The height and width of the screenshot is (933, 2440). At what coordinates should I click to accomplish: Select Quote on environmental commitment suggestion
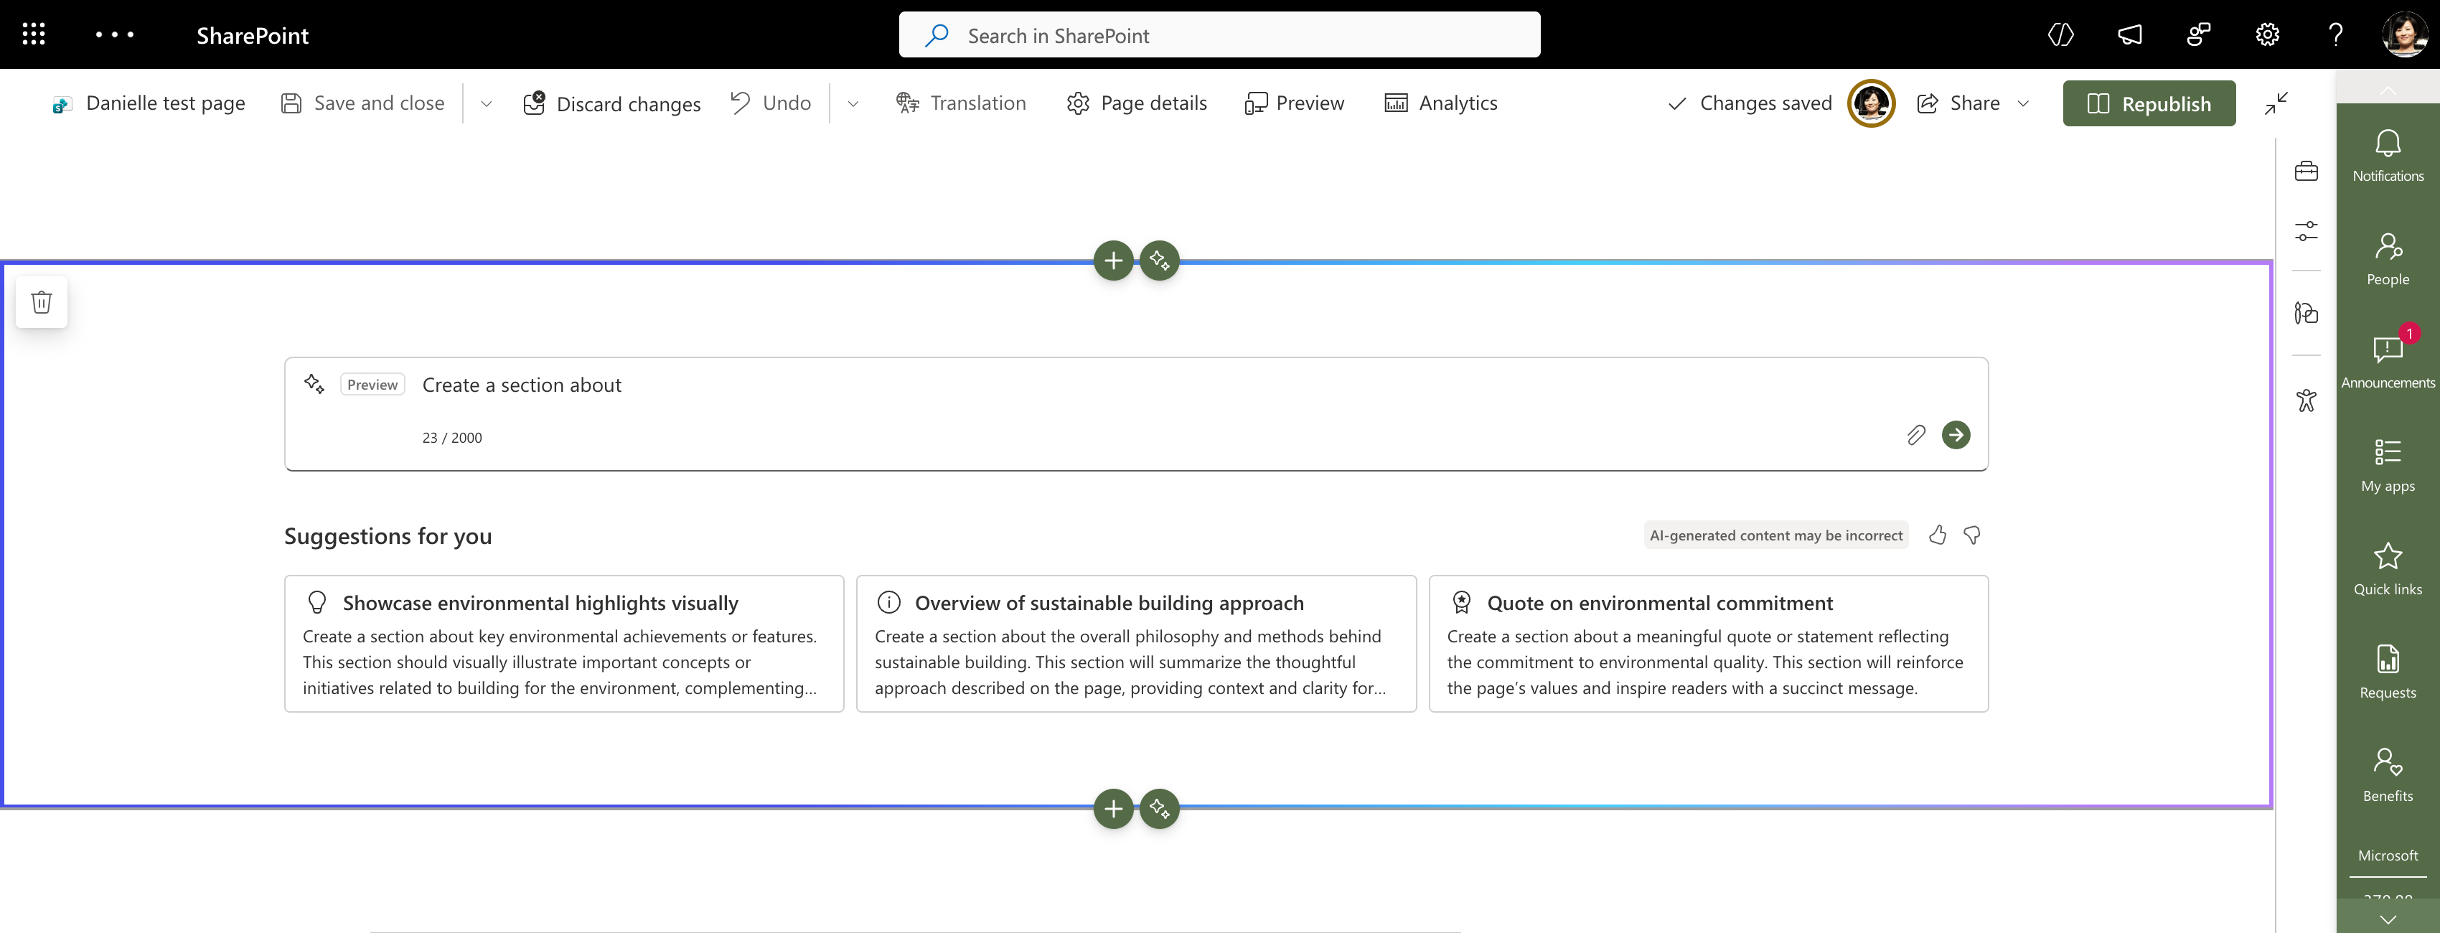click(x=1707, y=643)
